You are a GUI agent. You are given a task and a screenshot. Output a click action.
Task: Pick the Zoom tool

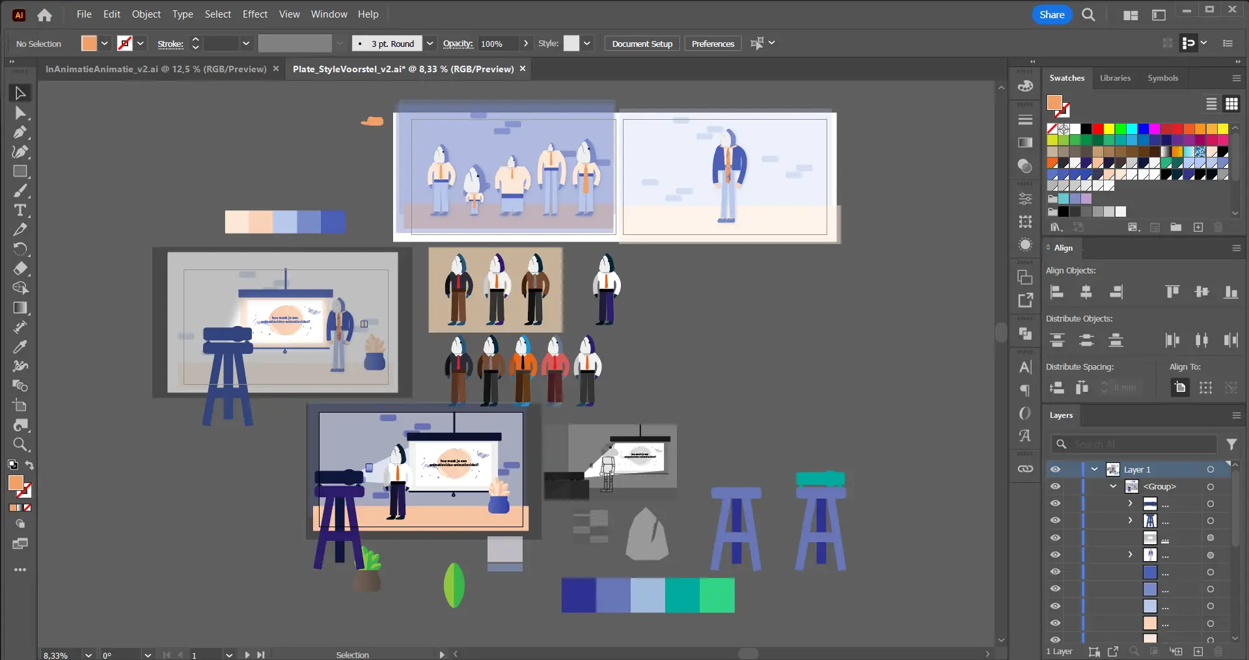20,445
